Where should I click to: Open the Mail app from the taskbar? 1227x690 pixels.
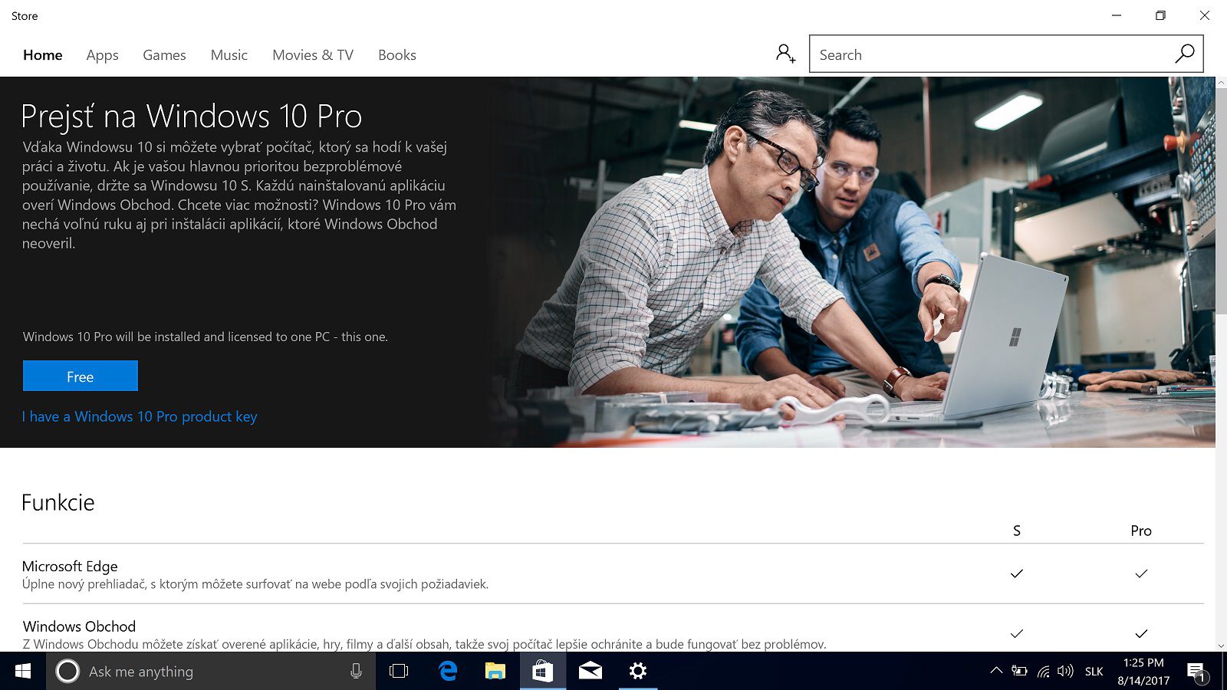[x=590, y=671]
